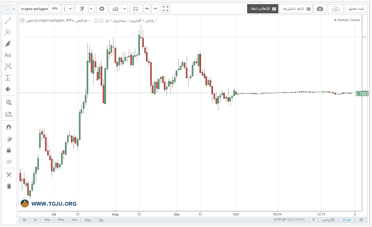The image size is (372, 227).
Task: Select the crosshair cursor tool
Action: [x=7, y=9]
